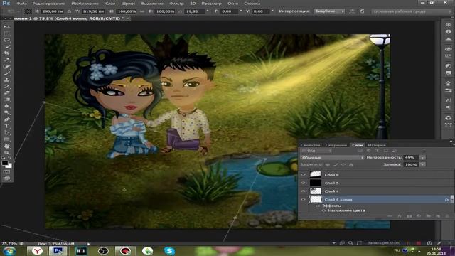This screenshot has height=256, width=455.
Task: Click Add layer style fx button
Action: point(400,216)
